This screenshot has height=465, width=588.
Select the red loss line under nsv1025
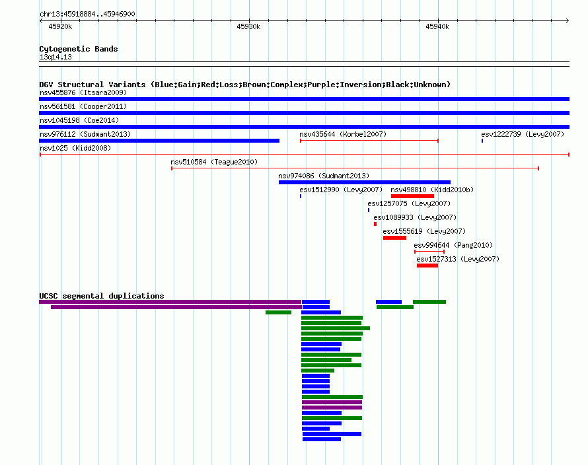(305, 155)
